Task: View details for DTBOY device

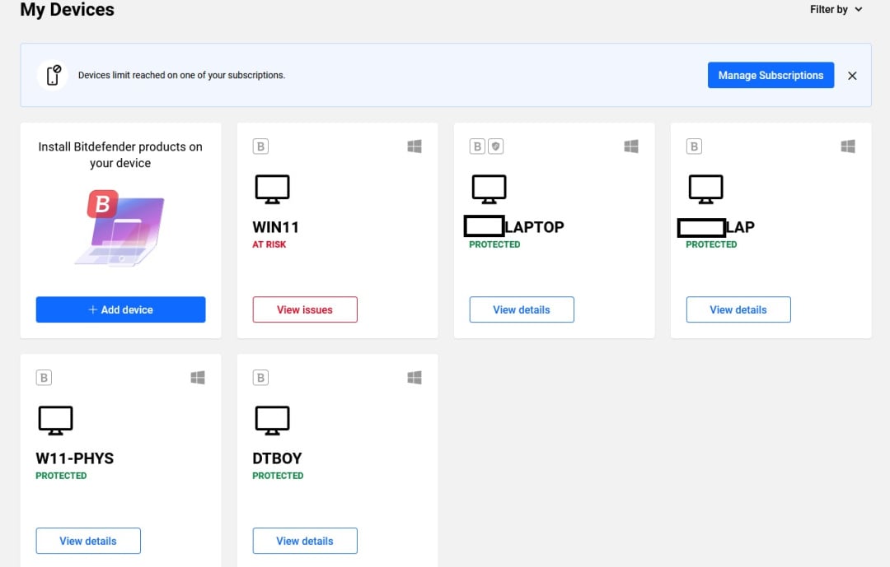Action: click(x=305, y=541)
